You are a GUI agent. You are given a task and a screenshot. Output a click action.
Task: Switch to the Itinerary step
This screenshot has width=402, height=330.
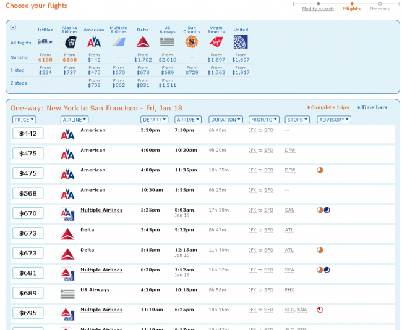pos(380,9)
